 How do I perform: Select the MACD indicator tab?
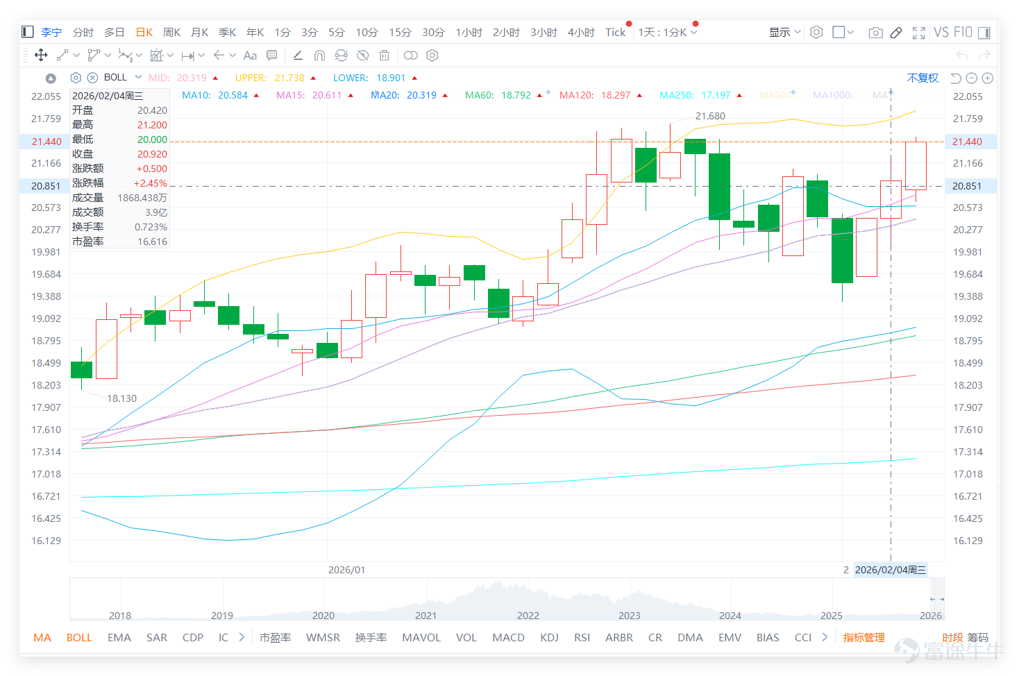tap(508, 637)
